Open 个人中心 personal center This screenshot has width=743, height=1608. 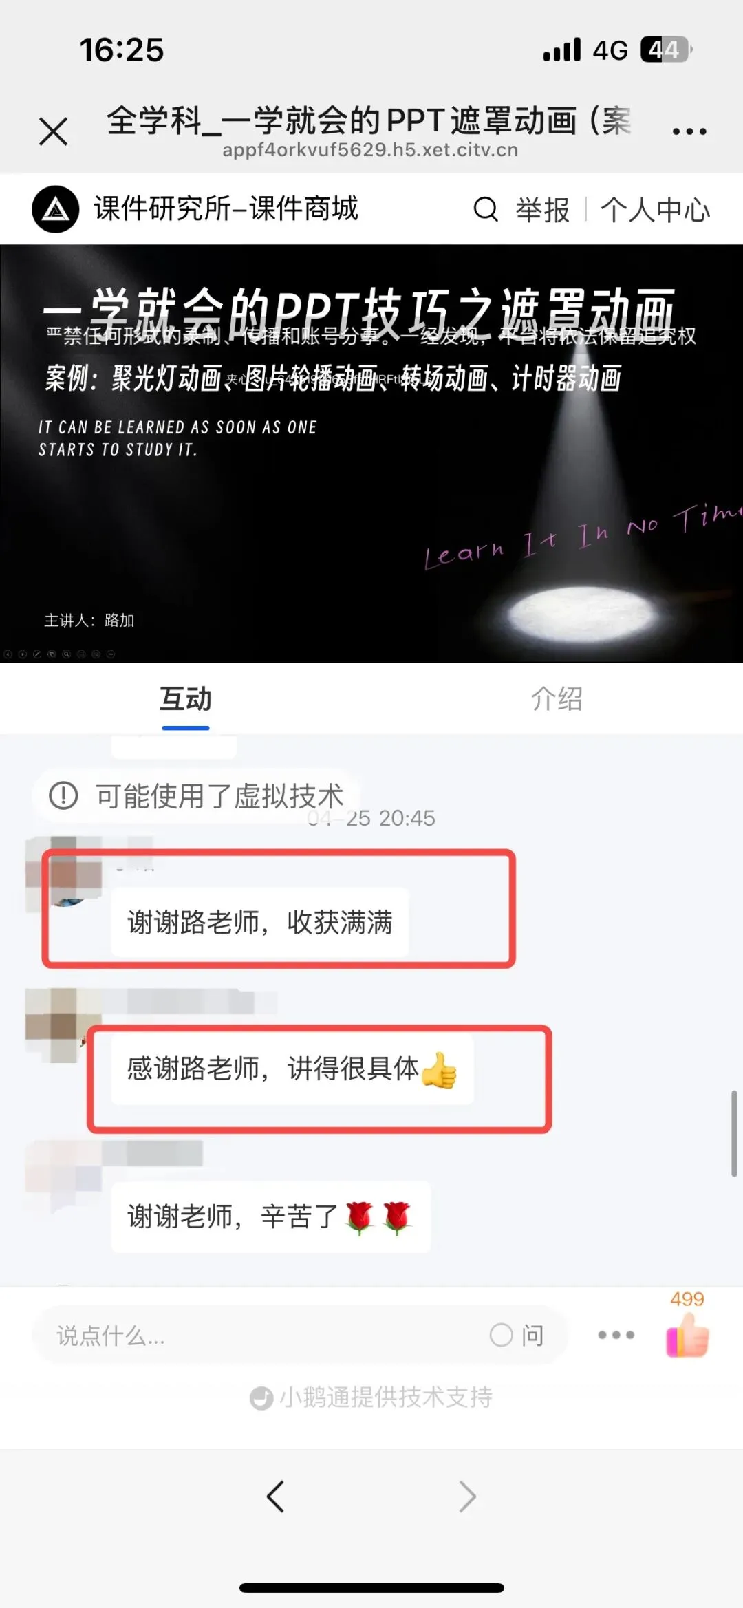(655, 210)
